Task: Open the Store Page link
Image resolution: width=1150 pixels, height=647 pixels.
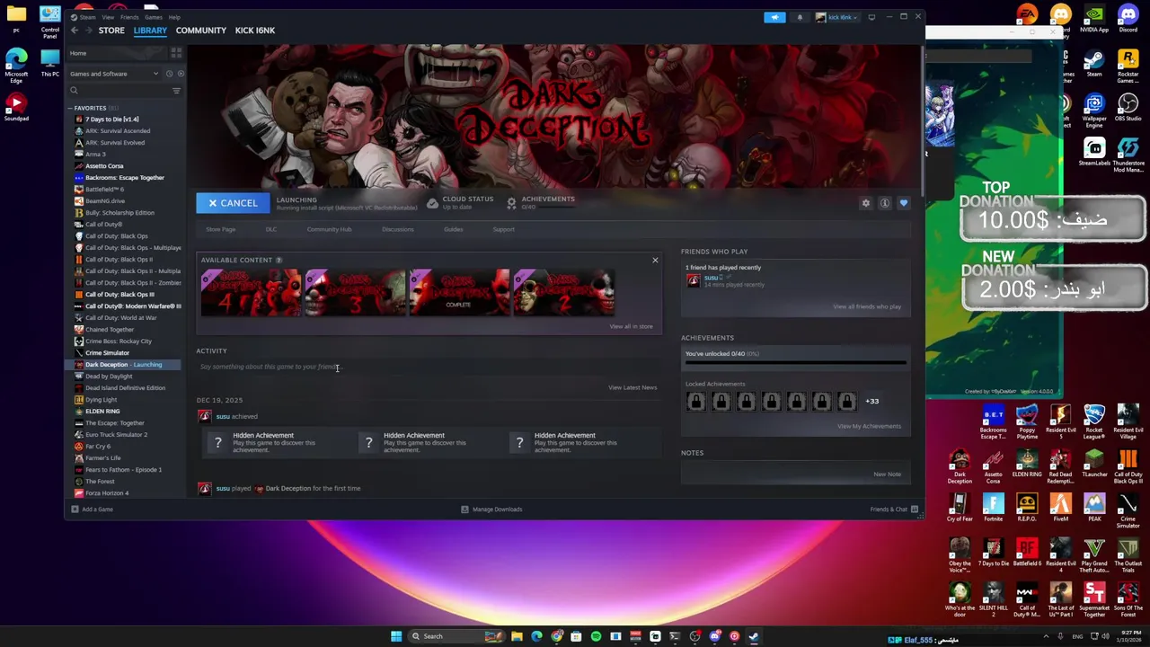Action: pos(221,229)
